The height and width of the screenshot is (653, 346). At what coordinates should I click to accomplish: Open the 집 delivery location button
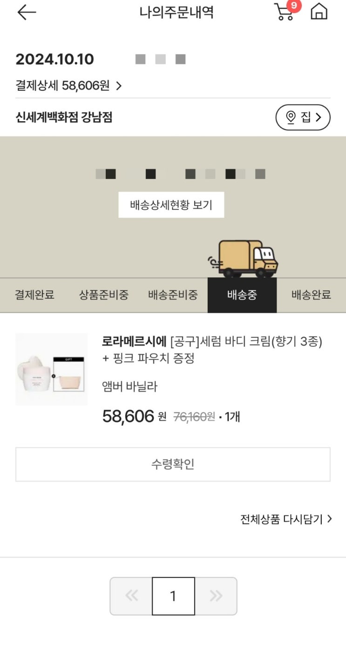tap(303, 117)
